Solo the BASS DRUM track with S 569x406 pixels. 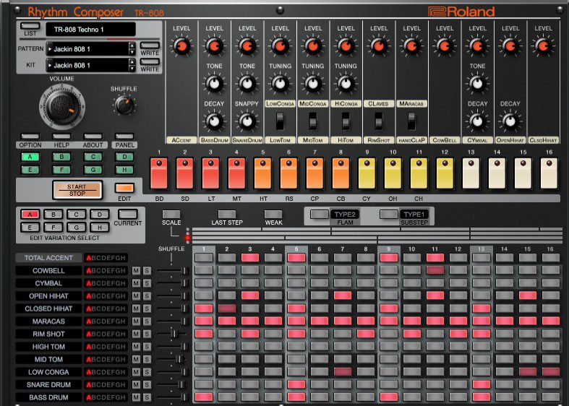[x=147, y=397]
